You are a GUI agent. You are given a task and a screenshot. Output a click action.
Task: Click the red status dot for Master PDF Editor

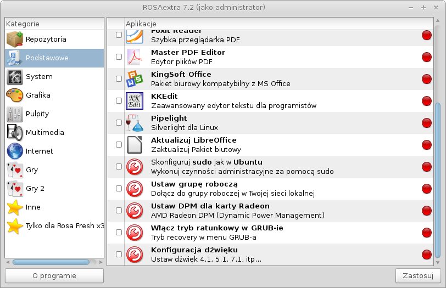click(x=427, y=57)
